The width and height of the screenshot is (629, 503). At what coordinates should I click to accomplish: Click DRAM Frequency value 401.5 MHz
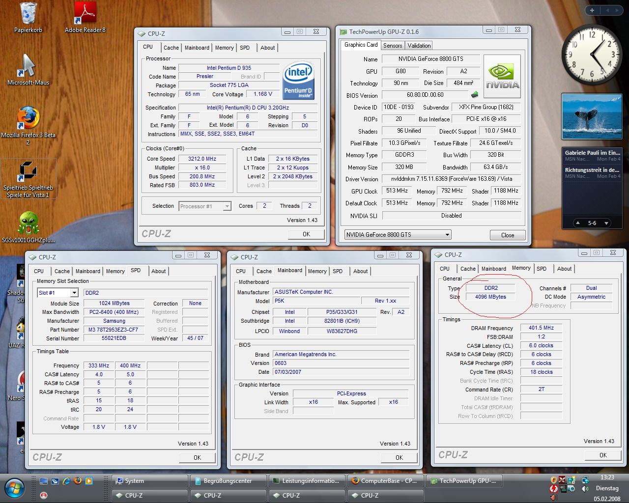pos(541,328)
